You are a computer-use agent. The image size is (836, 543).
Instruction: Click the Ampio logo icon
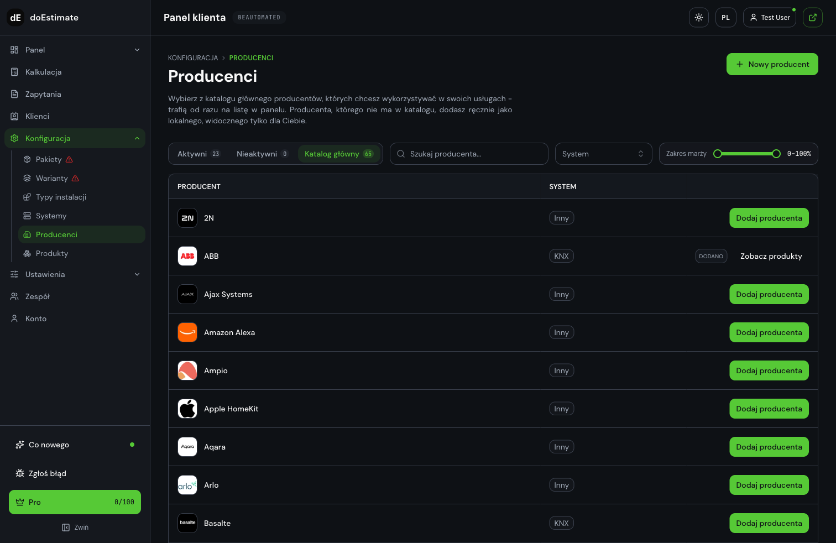(187, 370)
